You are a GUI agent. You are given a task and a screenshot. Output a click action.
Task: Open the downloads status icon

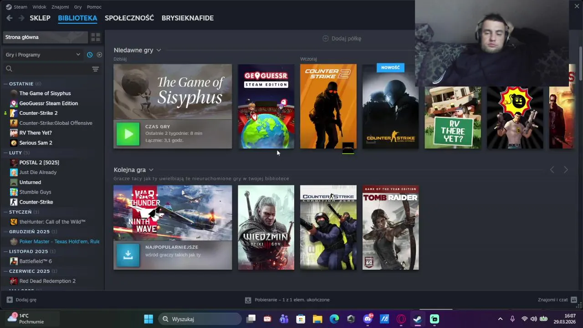pyautogui.click(x=248, y=300)
